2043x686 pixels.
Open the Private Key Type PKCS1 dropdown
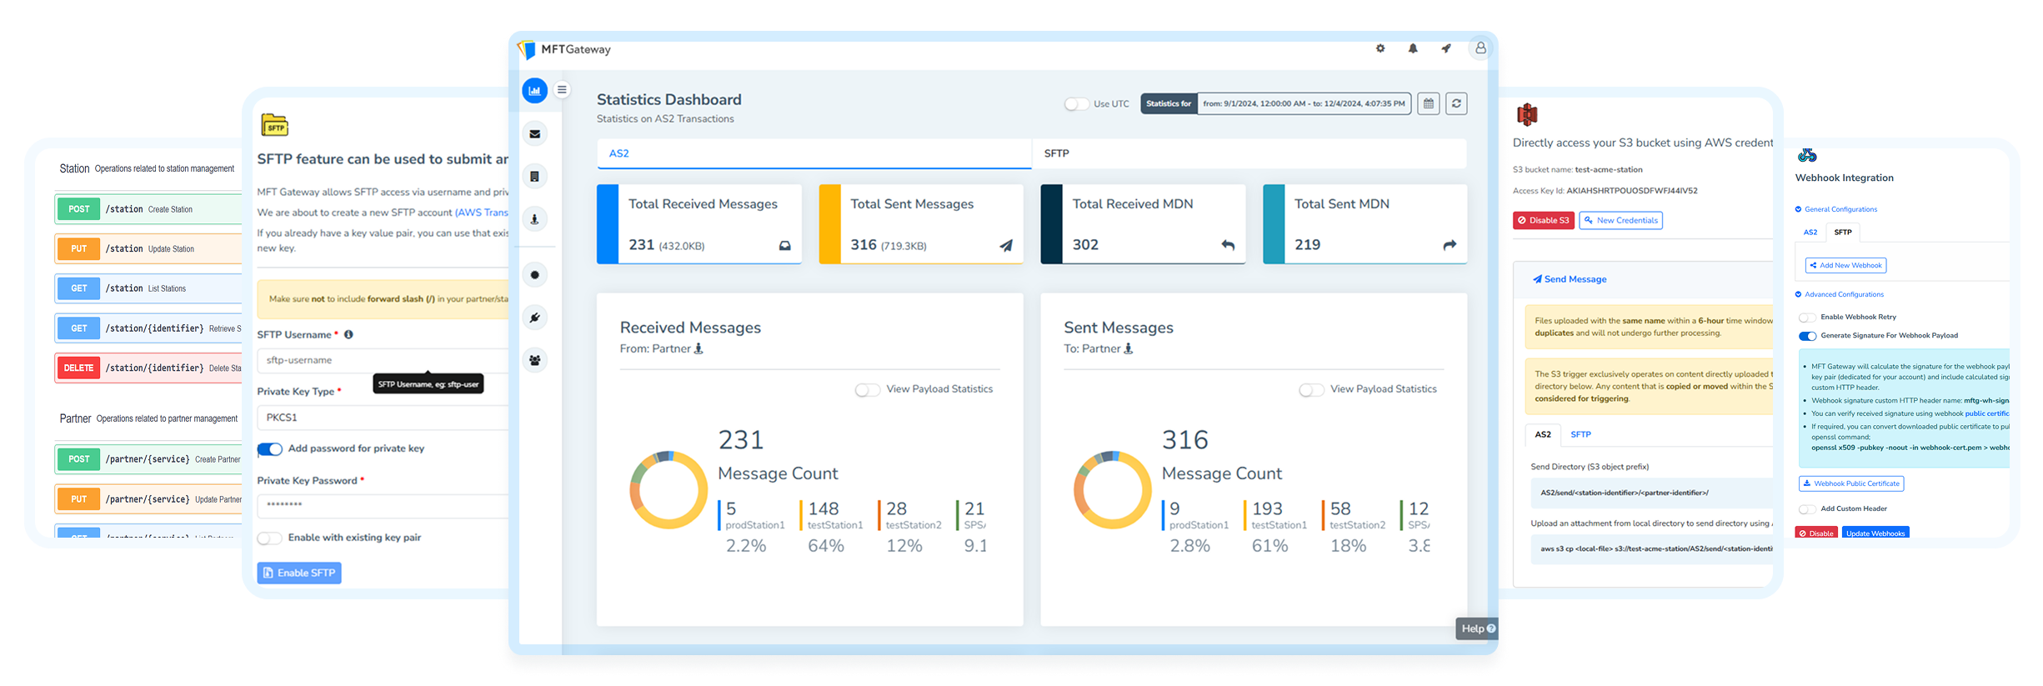383,418
